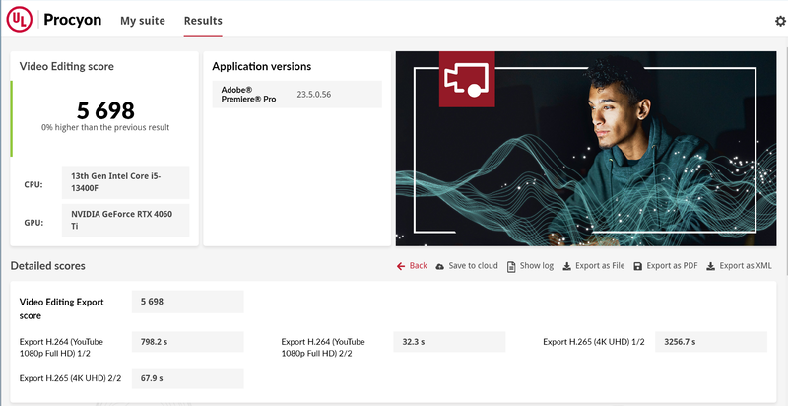Click the video editing benchmark badge icon
This screenshot has height=406, width=788.
pyautogui.click(x=467, y=79)
